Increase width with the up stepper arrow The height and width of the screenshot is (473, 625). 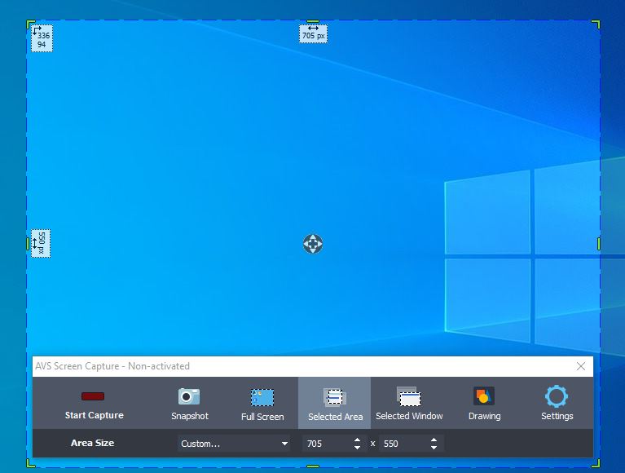357,440
